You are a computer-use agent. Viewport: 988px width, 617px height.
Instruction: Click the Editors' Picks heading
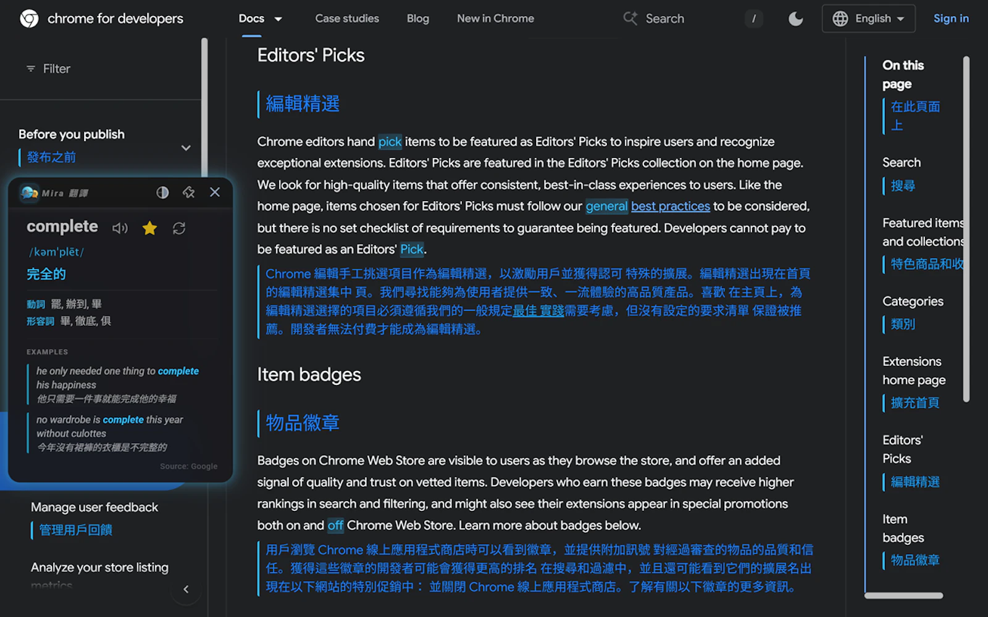point(311,56)
